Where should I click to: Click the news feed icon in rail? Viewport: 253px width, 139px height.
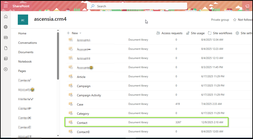[6, 37]
